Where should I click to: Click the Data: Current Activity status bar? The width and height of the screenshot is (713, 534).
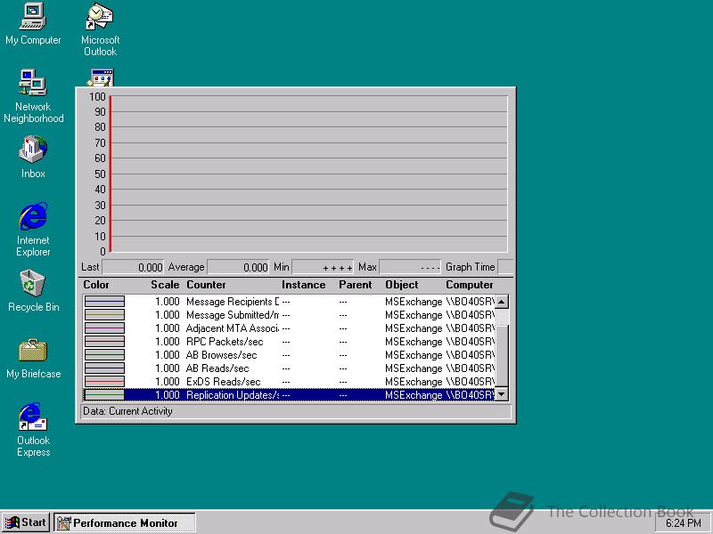click(296, 411)
